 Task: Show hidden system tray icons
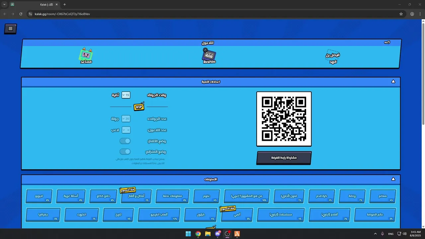pyautogui.click(x=375, y=234)
